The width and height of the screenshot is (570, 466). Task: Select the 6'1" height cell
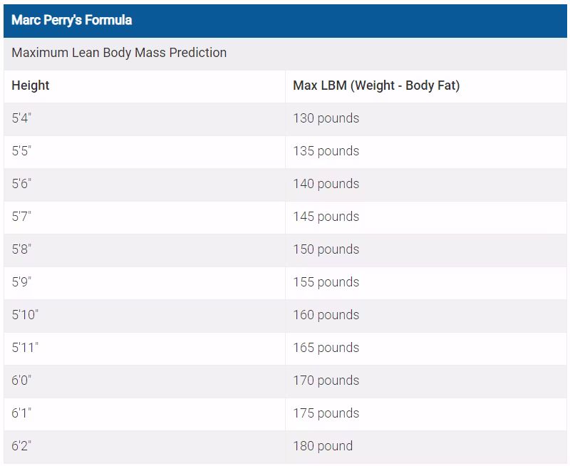coord(145,414)
